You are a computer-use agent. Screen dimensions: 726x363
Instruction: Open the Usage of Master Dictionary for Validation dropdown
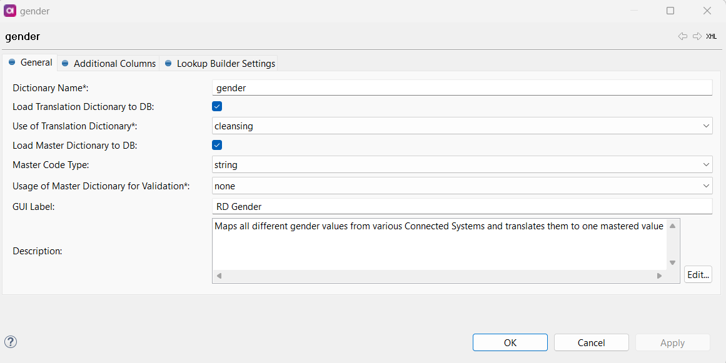tap(706, 186)
